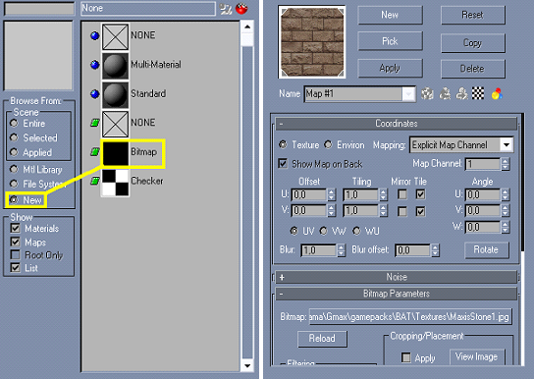
Task: Select the Environ radio button
Action: coord(328,144)
